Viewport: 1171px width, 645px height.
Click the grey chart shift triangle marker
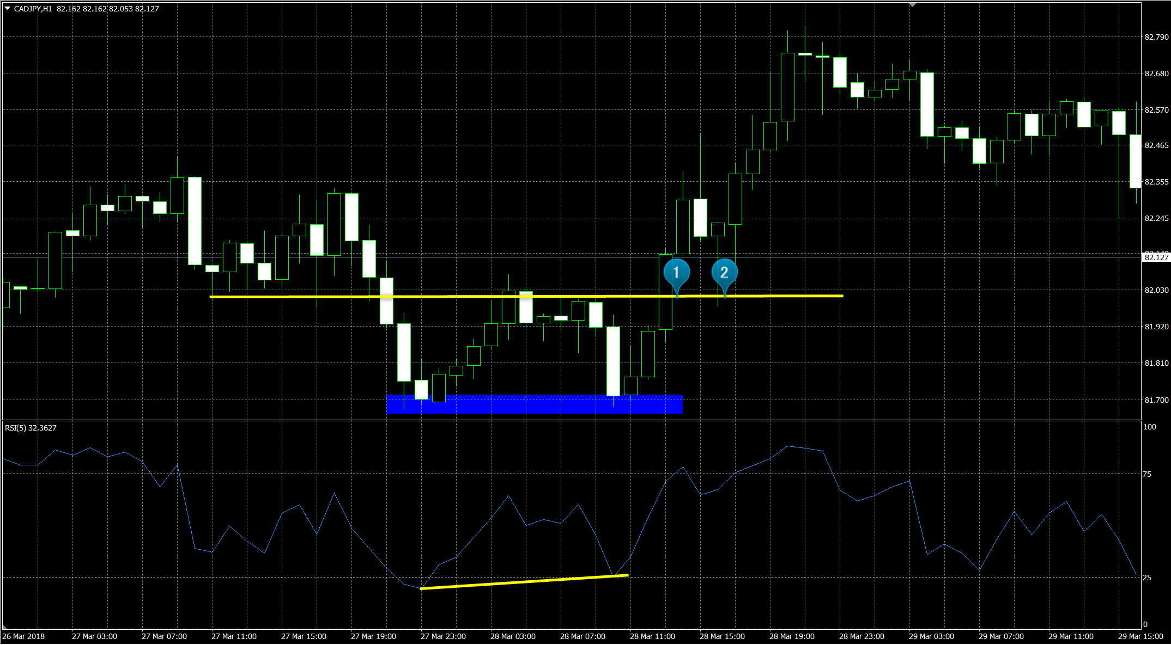click(913, 5)
